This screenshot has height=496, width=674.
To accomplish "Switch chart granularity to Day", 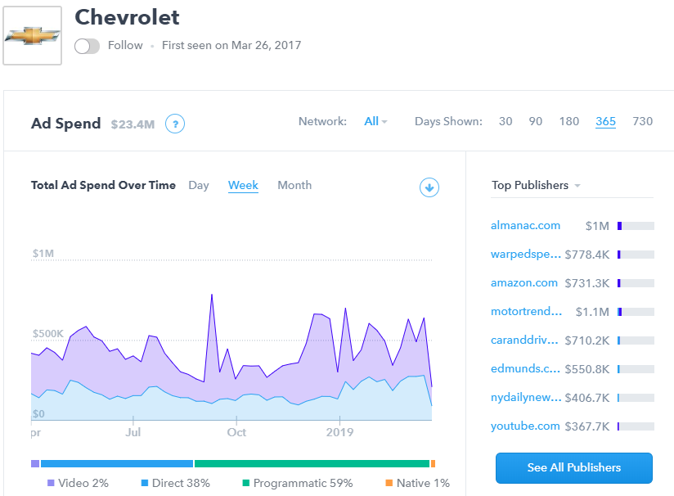I will pyautogui.click(x=199, y=185).
